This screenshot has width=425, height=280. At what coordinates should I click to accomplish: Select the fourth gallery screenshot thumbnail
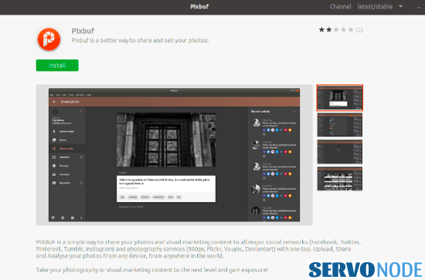(340, 178)
